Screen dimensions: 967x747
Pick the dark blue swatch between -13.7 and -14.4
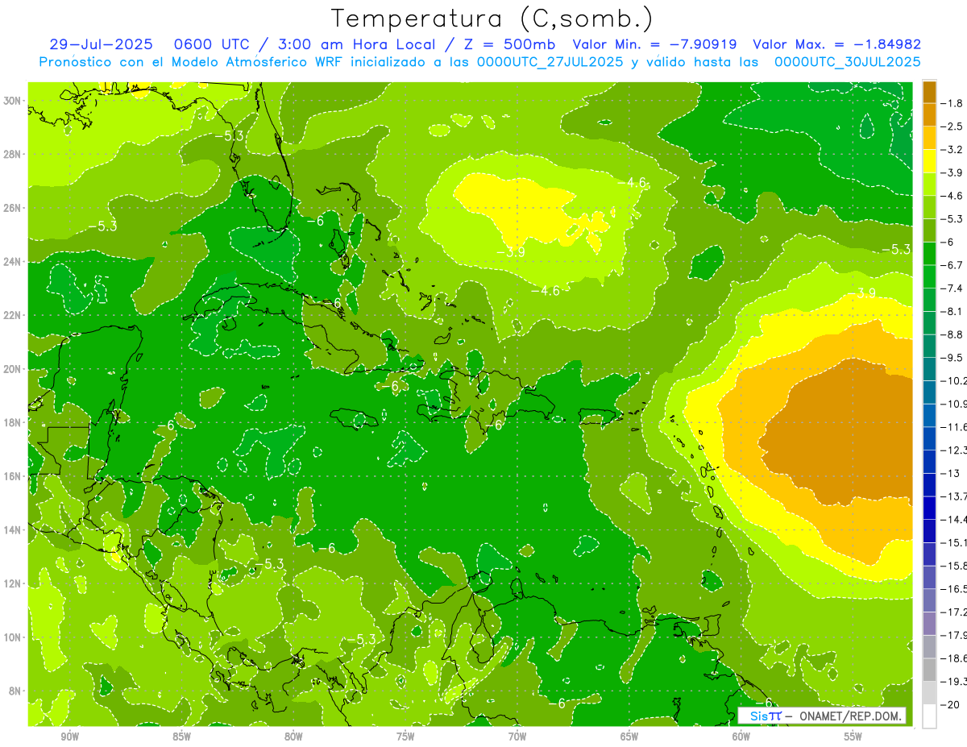point(929,508)
